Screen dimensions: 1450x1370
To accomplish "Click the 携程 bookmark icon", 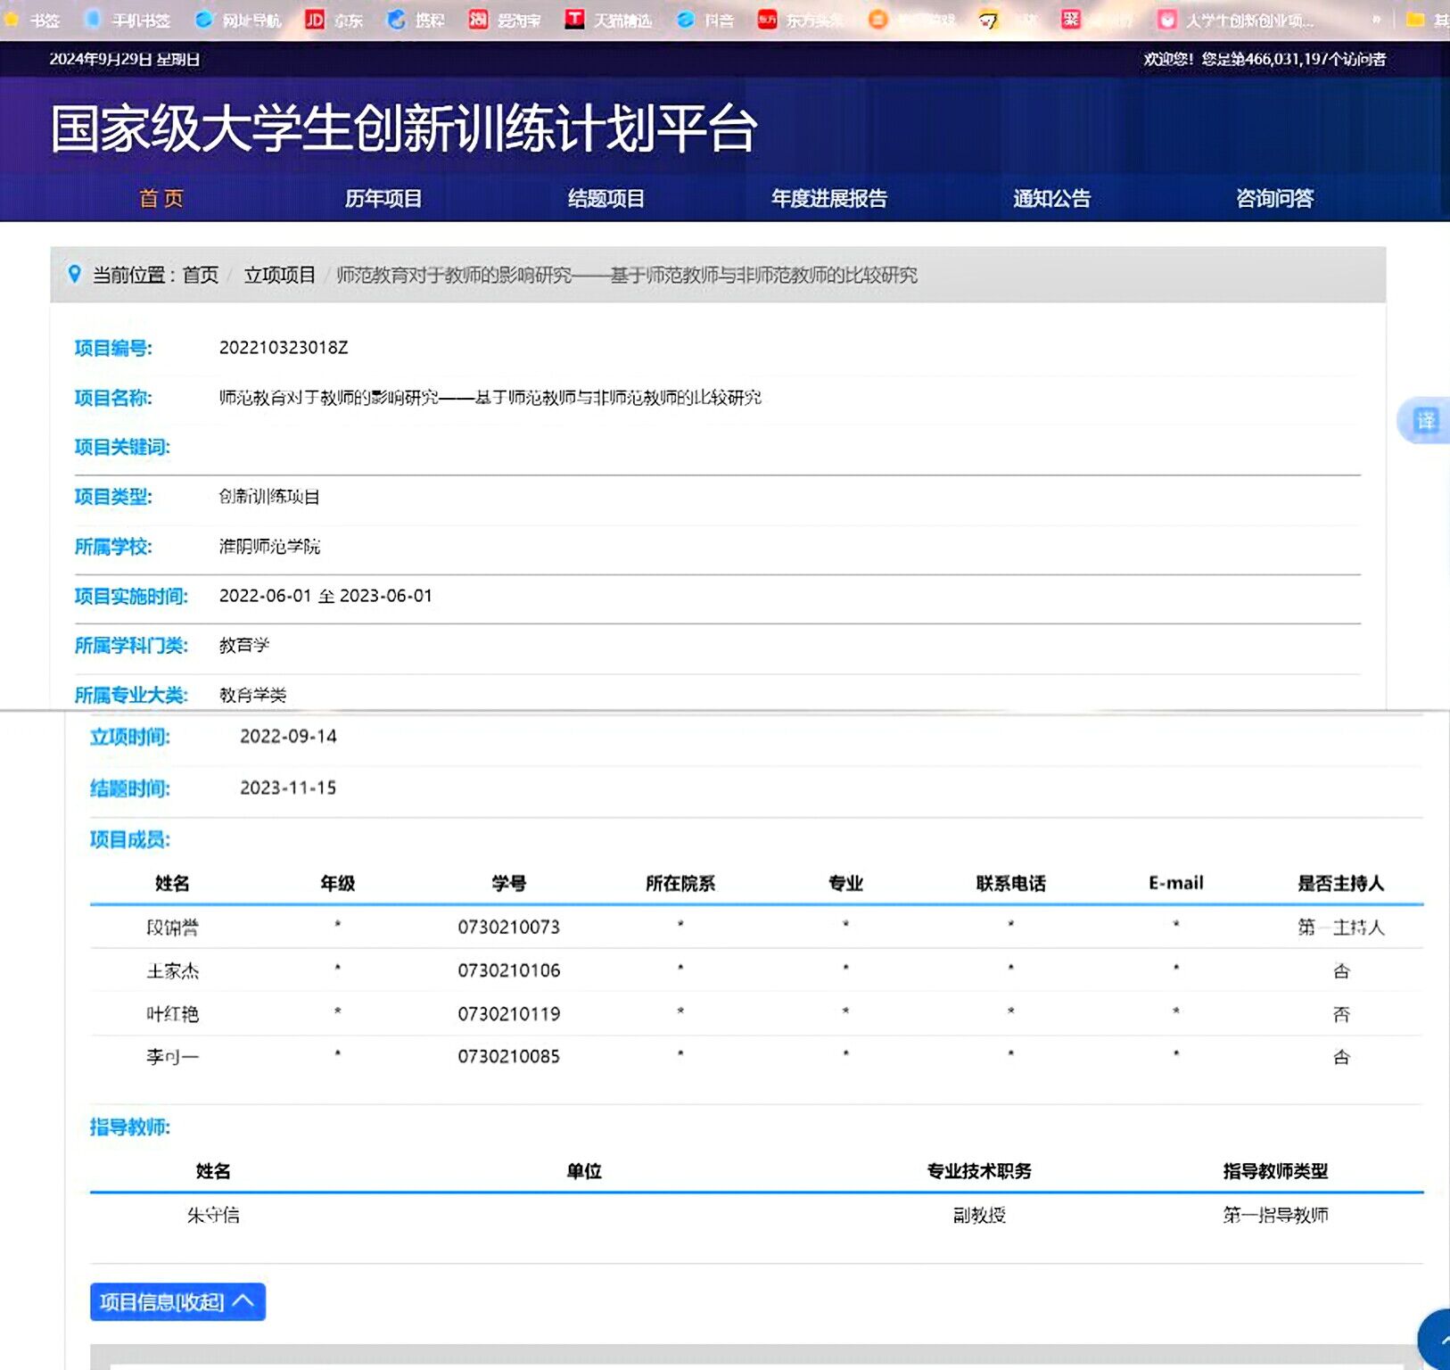I will [x=396, y=20].
